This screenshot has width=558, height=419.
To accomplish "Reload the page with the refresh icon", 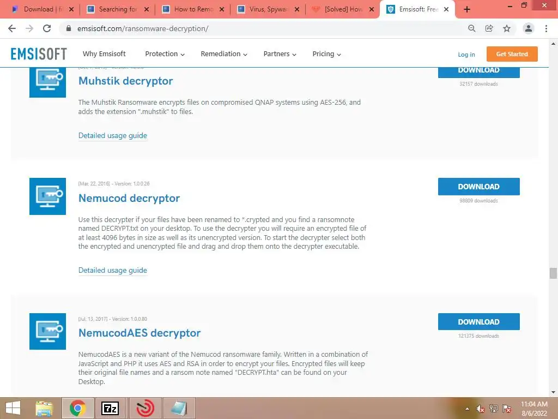I will [47, 28].
